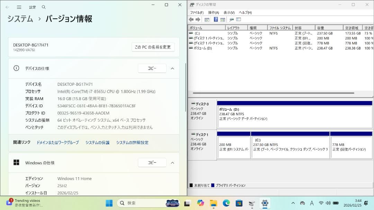The image size is (374, 210).
Task: Open システムの保護 link
Action: (97, 143)
